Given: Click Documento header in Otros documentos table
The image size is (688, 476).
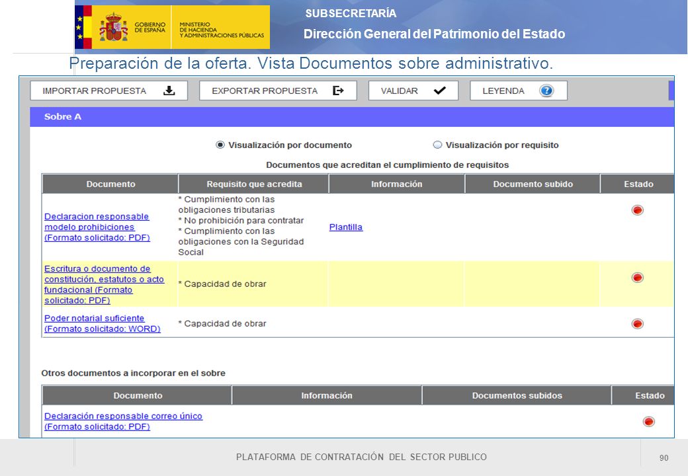Looking at the screenshot, I should [x=138, y=395].
